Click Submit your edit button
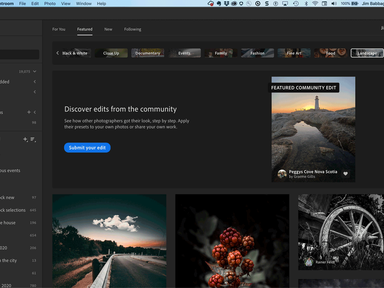This screenshot has height=288, width=384. pyautogui.click(x=87, y=148)
